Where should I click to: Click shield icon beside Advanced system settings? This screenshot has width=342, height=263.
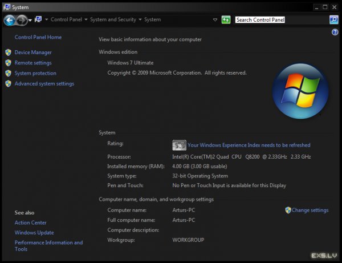point(9,84)
